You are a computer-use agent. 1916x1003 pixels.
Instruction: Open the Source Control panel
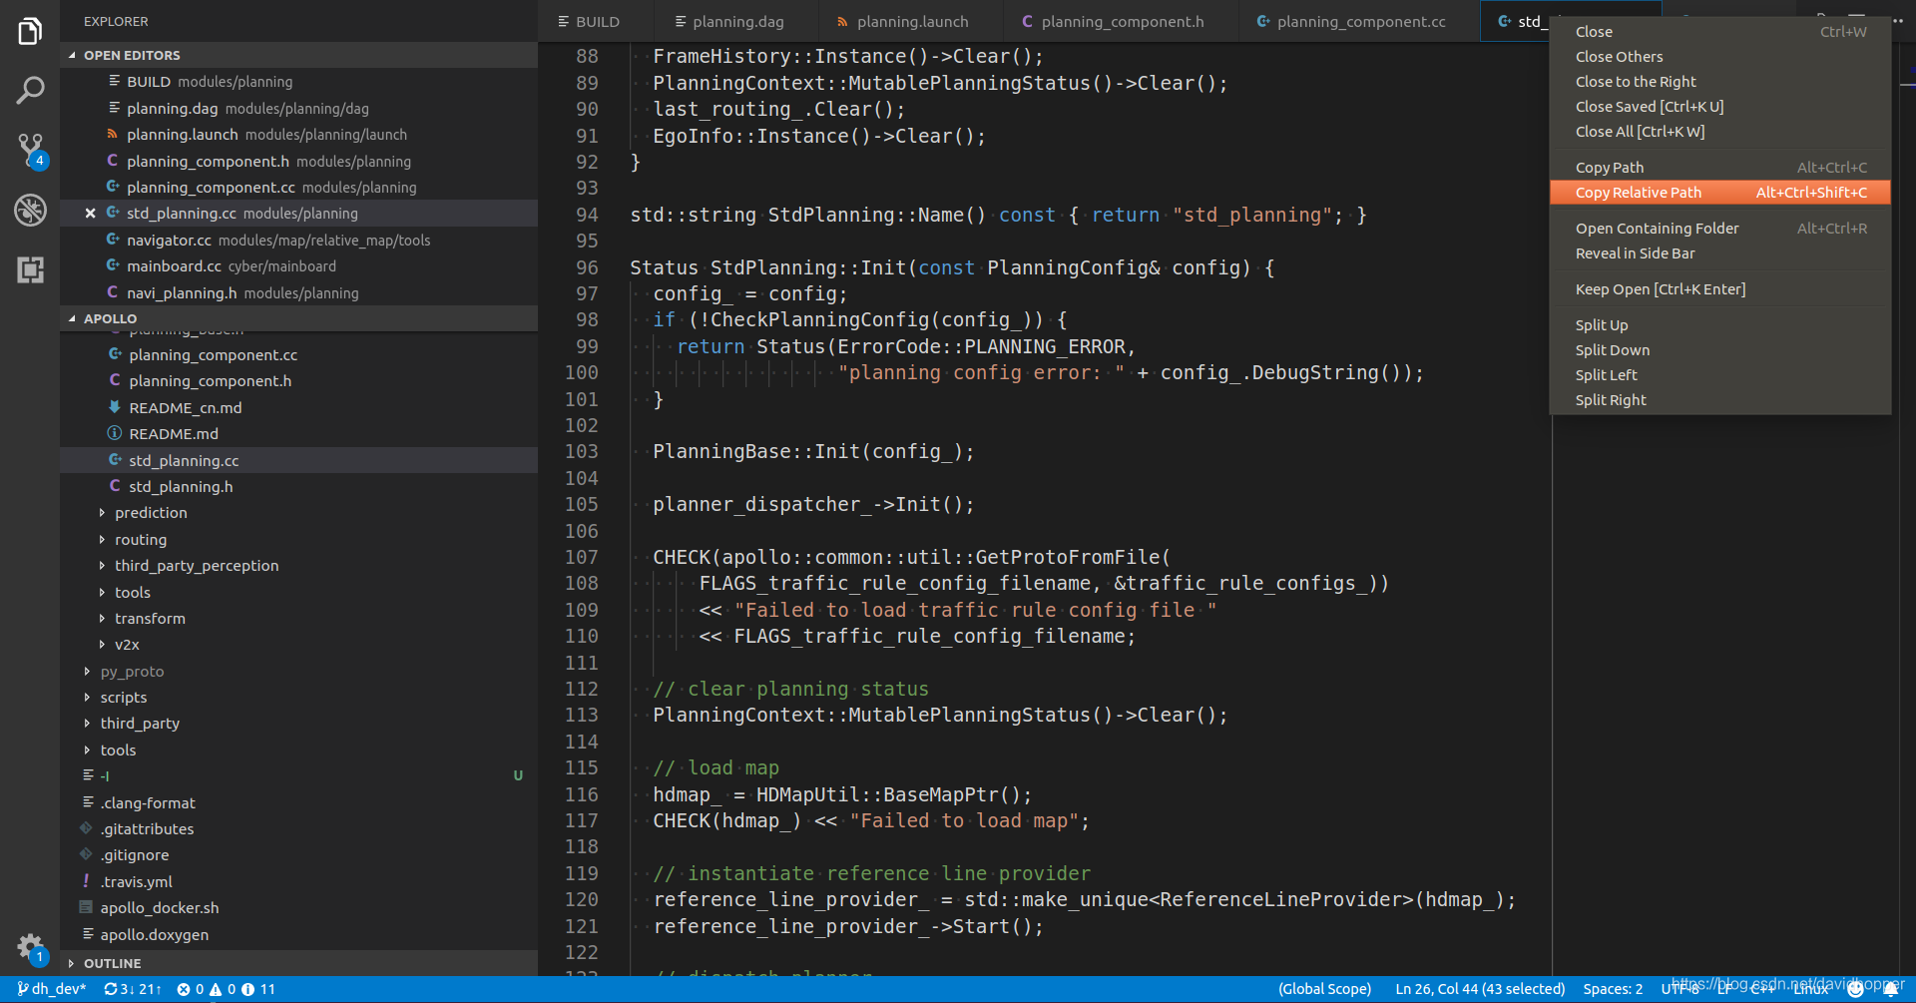coord(30,150)
